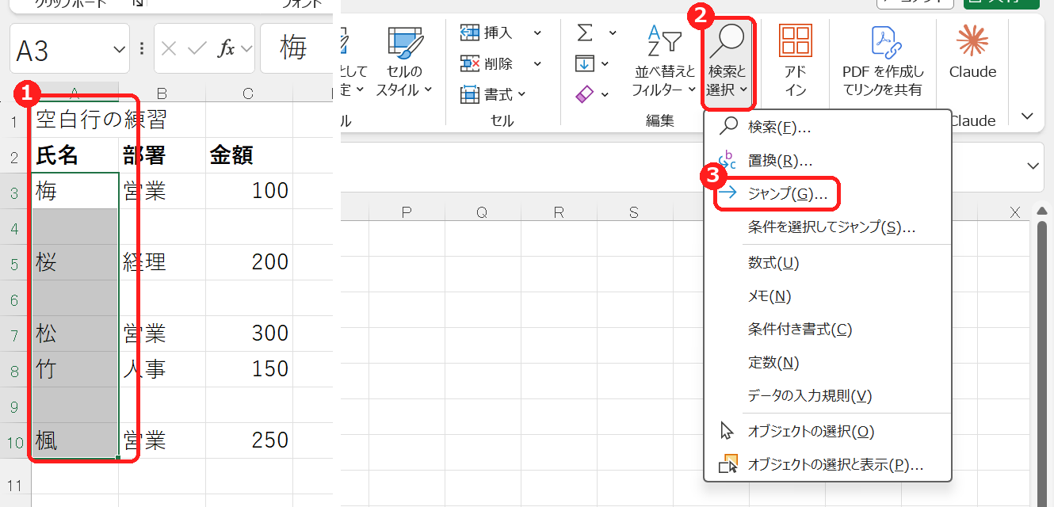Click the cell with value 150
Image resolution: width=1054 pixels, height=507 pixels.
[248, 369]
